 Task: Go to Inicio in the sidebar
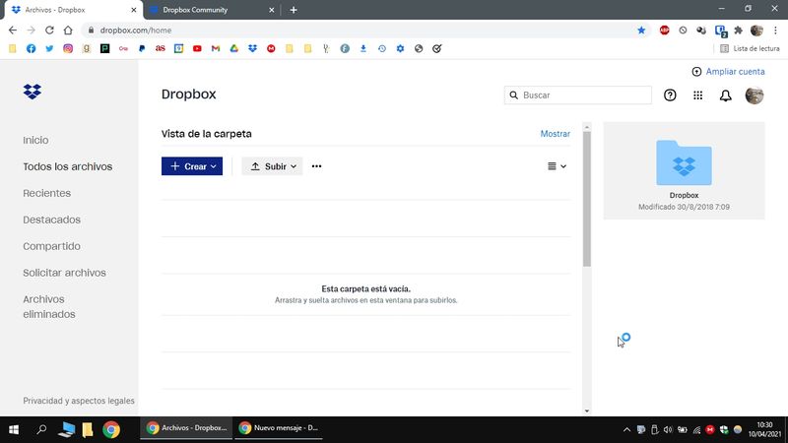35,140
